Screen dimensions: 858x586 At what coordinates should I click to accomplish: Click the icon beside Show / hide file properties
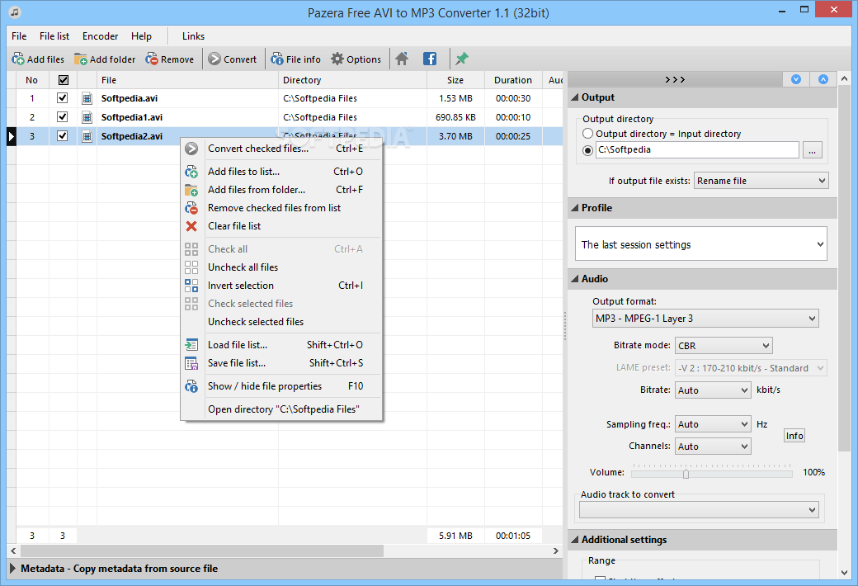pyautogui.click(x=191, y=386)
